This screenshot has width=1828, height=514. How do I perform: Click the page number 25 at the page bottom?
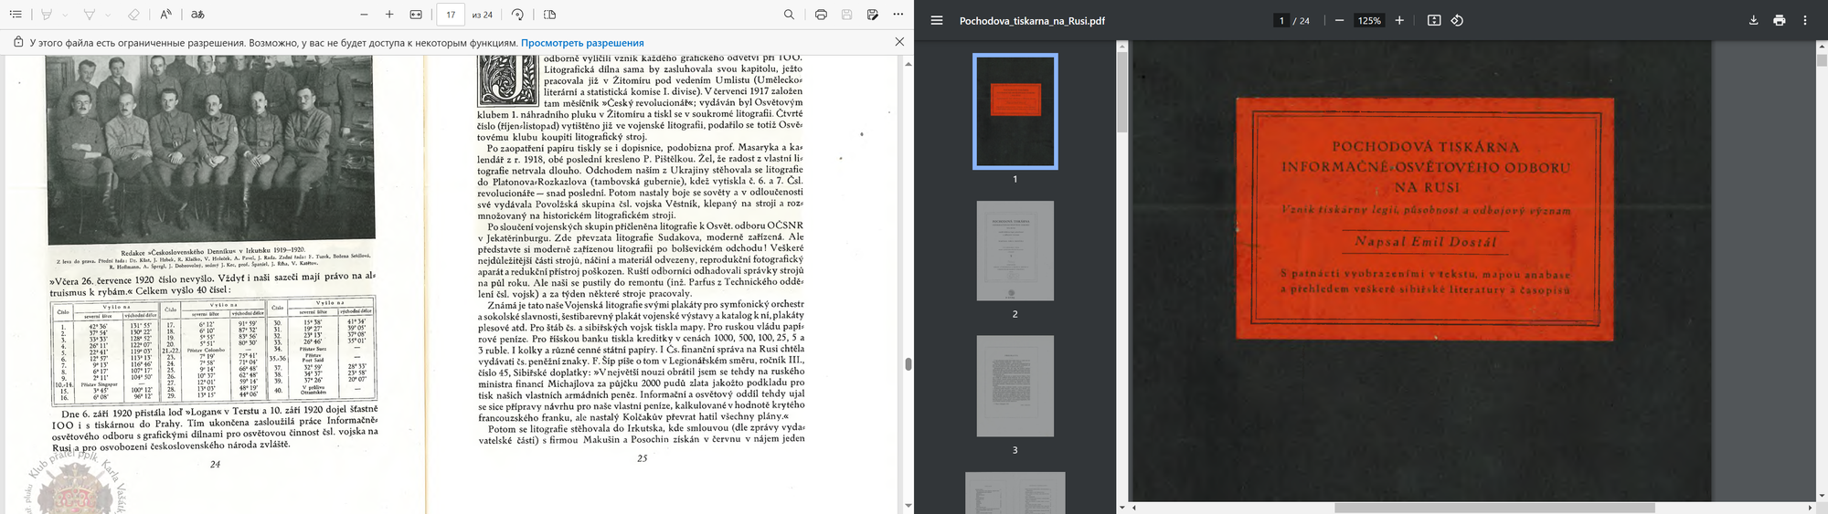click(x=643, y=458)
